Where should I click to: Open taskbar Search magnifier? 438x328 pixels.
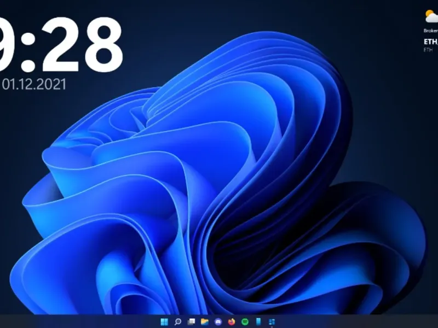click(x=177, y=321)
